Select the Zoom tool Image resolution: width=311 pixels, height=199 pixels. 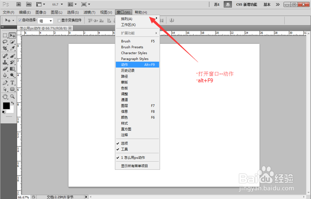click(x=12, y=96)
